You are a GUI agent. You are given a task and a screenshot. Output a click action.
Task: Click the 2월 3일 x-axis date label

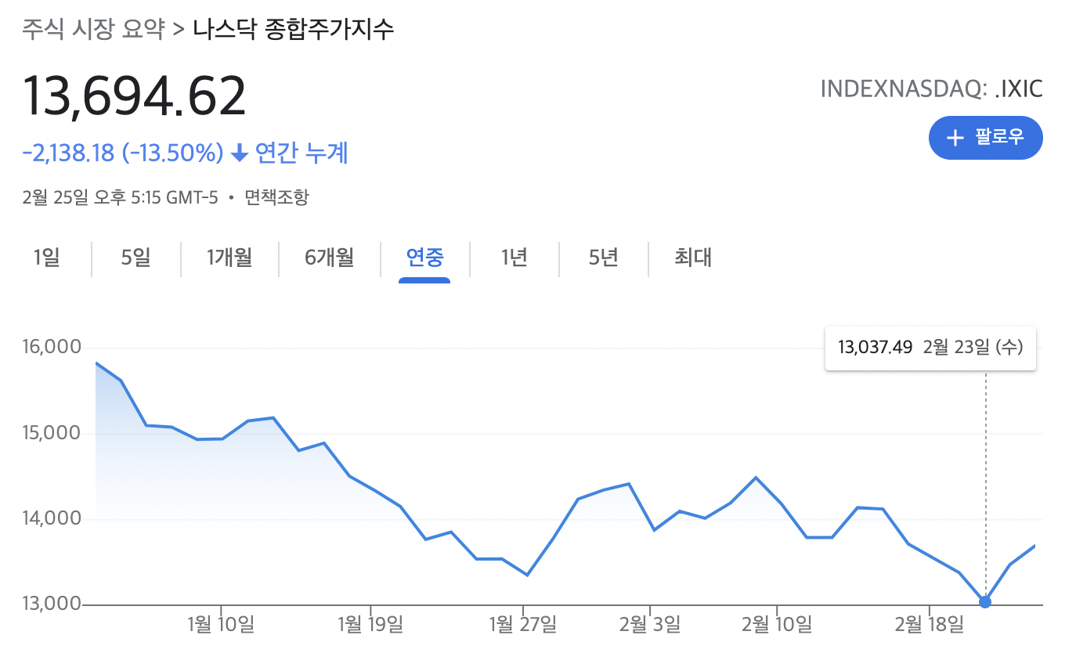[650, 625]
